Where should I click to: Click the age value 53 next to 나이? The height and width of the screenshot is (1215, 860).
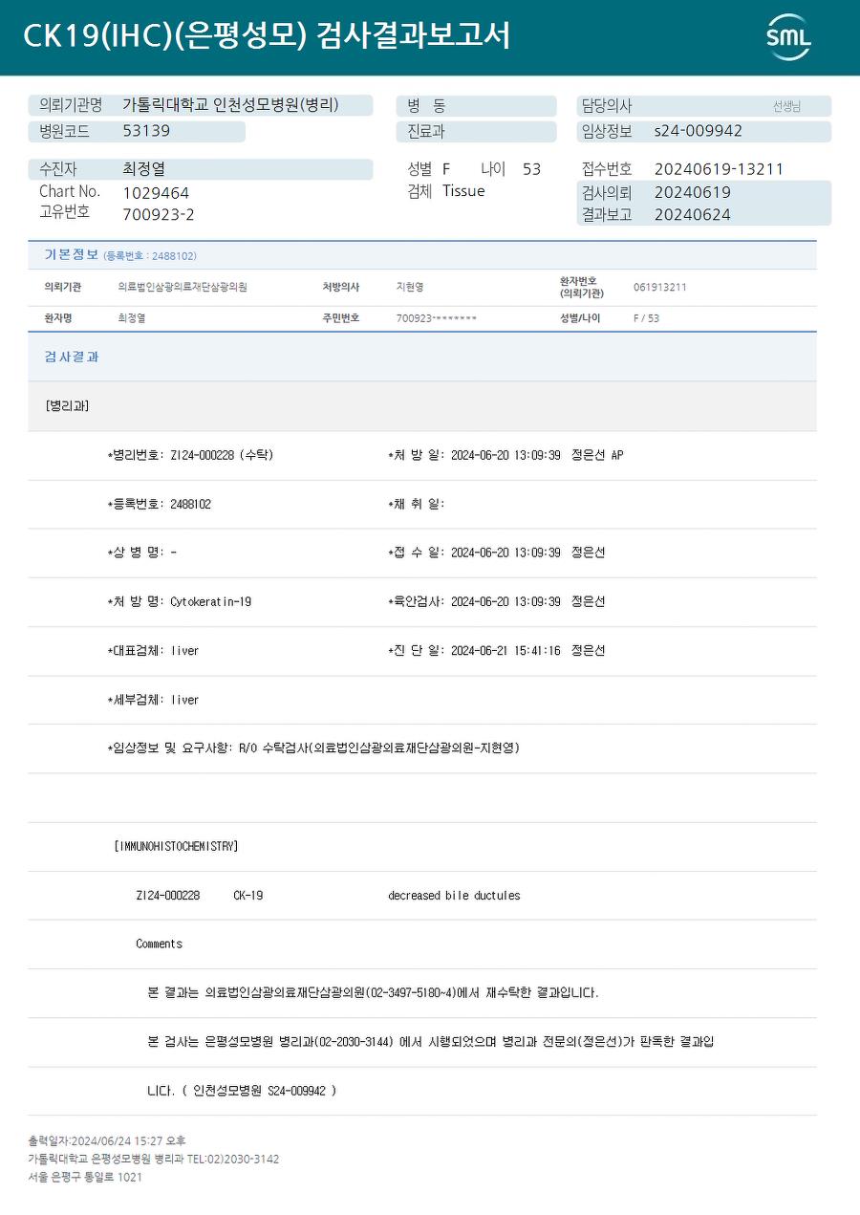(531, 169)
